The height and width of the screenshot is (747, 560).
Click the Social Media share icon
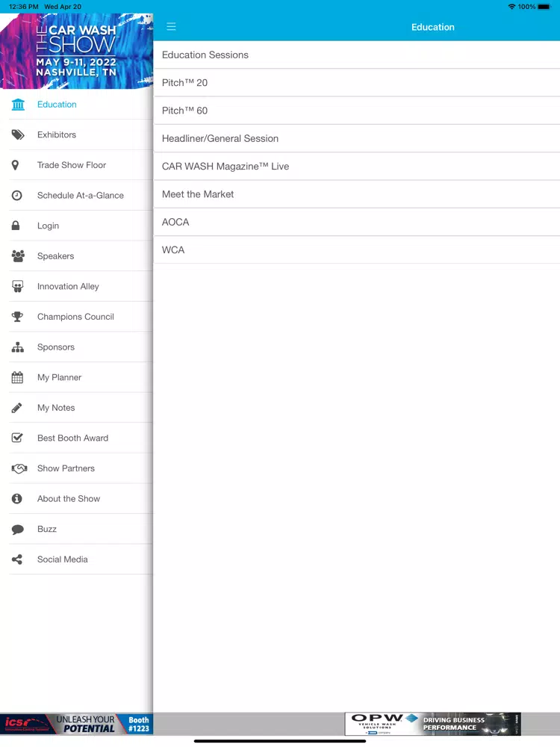pyautogui.click(x=16, y=560)
